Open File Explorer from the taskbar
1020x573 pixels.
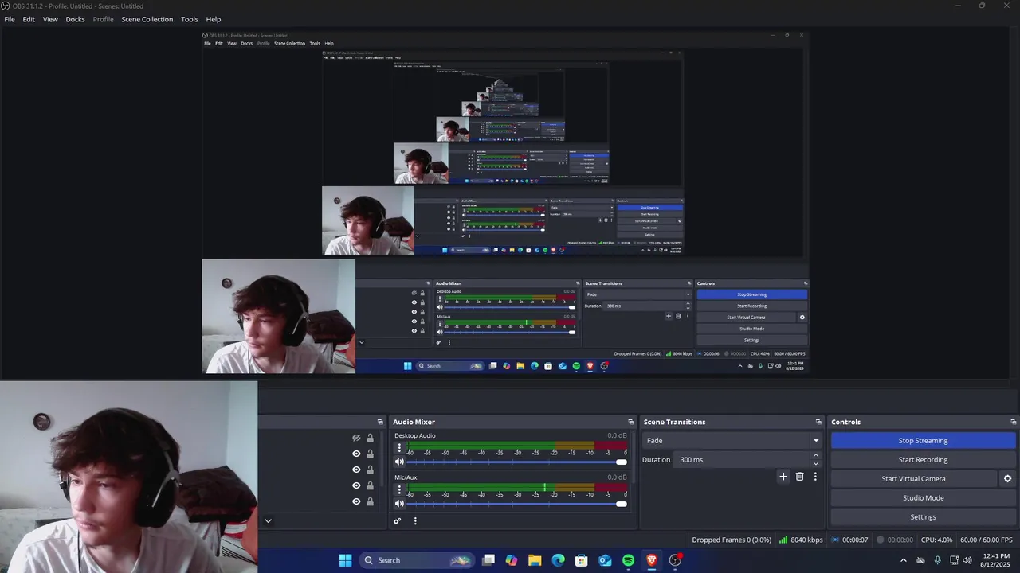pyautogui.click(x=535, y=560)
